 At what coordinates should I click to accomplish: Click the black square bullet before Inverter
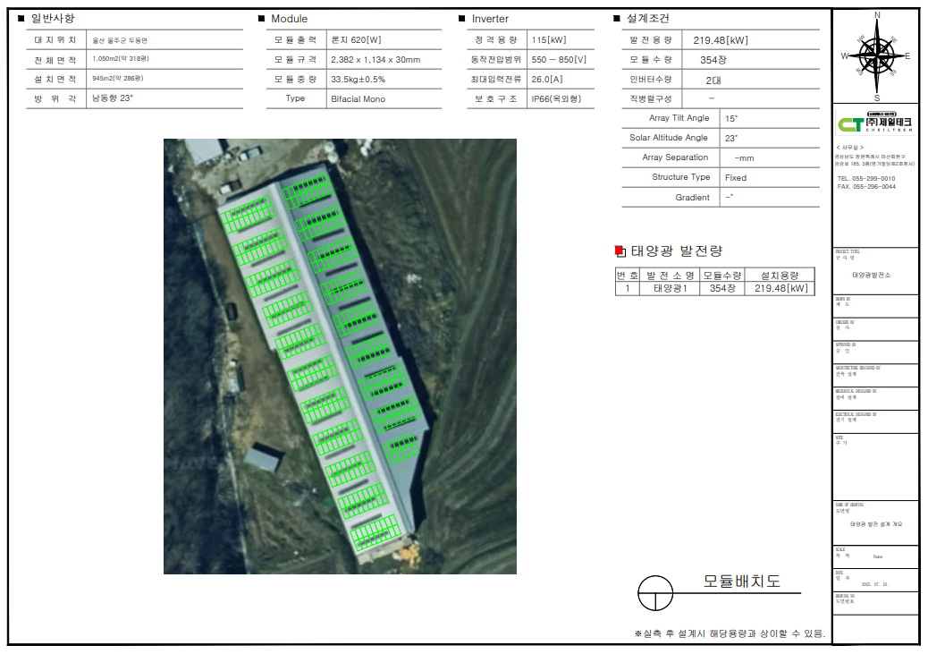coord(461,19)
